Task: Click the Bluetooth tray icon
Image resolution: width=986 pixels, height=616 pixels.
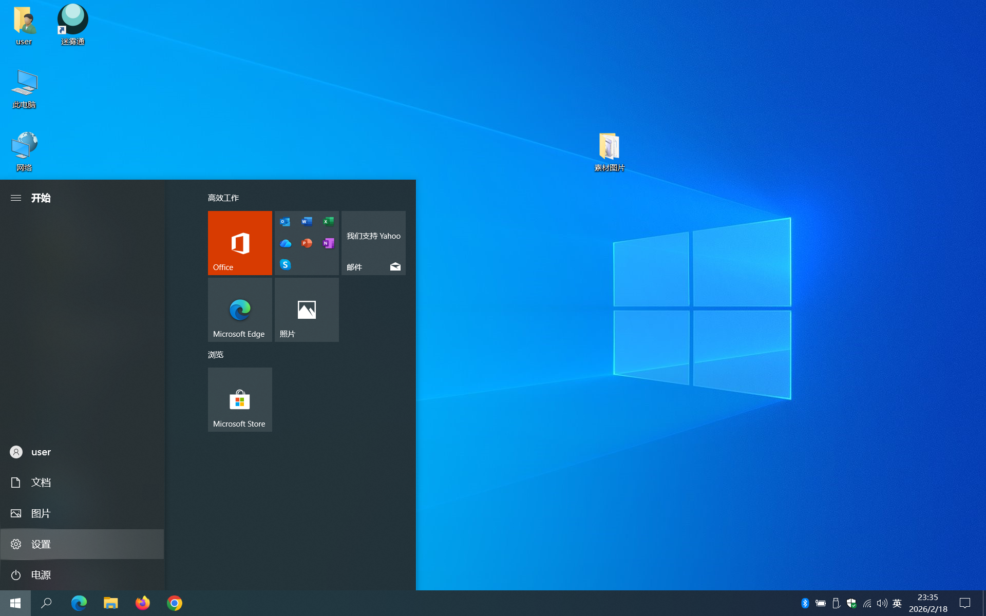Action: point(805,603)
